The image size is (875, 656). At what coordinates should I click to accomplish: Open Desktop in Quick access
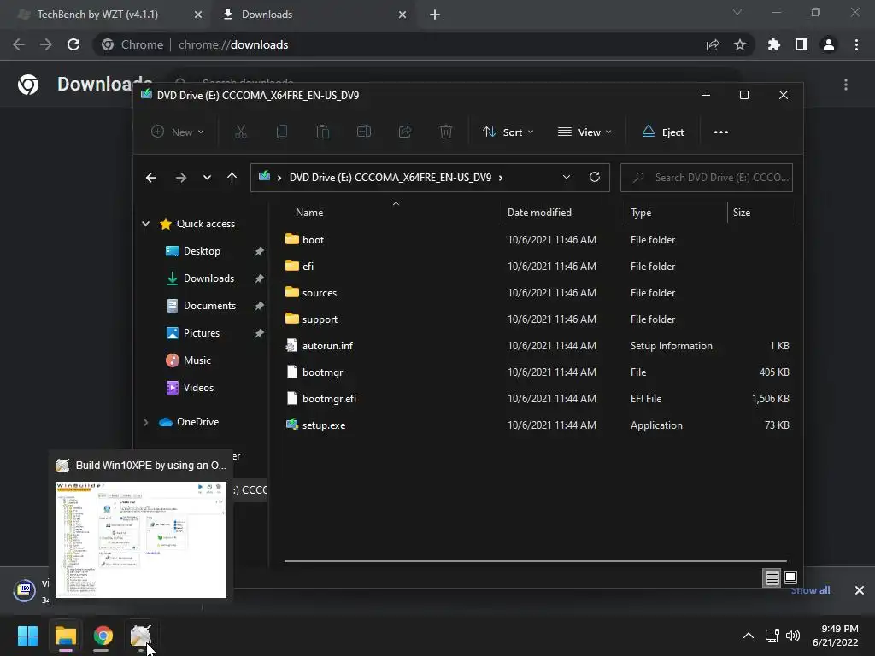tap(202, 251)
